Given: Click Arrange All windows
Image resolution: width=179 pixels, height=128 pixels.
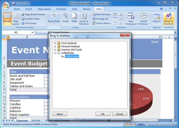Looking at the screenshot, I should [x=100, y=19].
